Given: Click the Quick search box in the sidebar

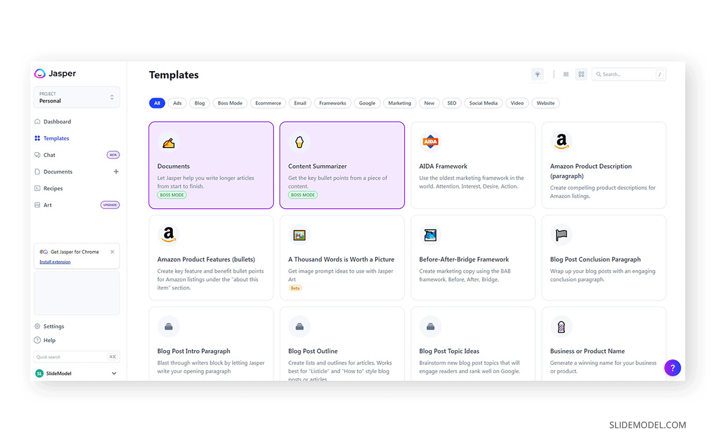Looking at the screenshot, I should tap(77, 357).
